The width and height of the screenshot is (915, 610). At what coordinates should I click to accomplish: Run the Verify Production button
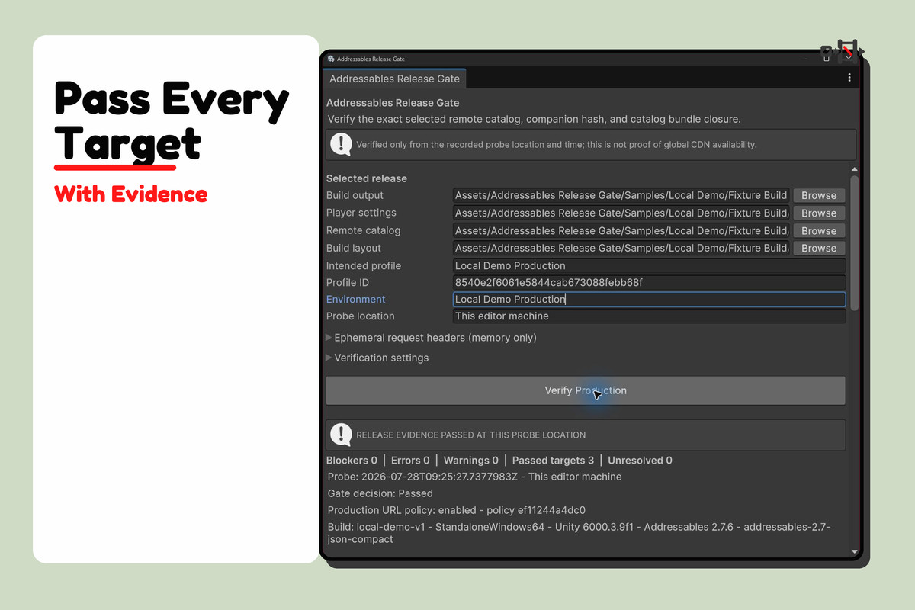tap(586, 390)
